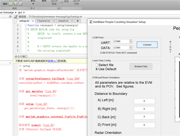The width and height of the screenshot is (180, 136).
Task: Close the Channel.m tab
Action: [x=54, y=21]
